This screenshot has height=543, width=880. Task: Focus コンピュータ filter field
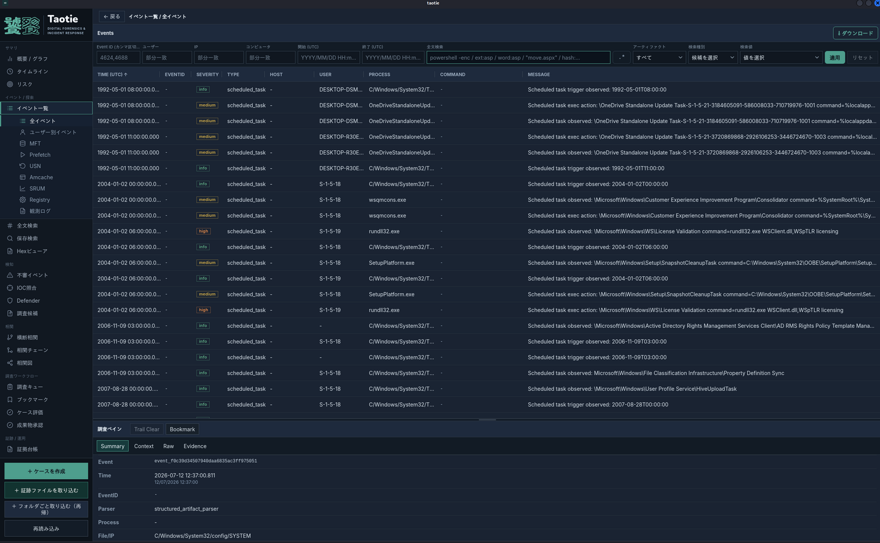[271, 57]
